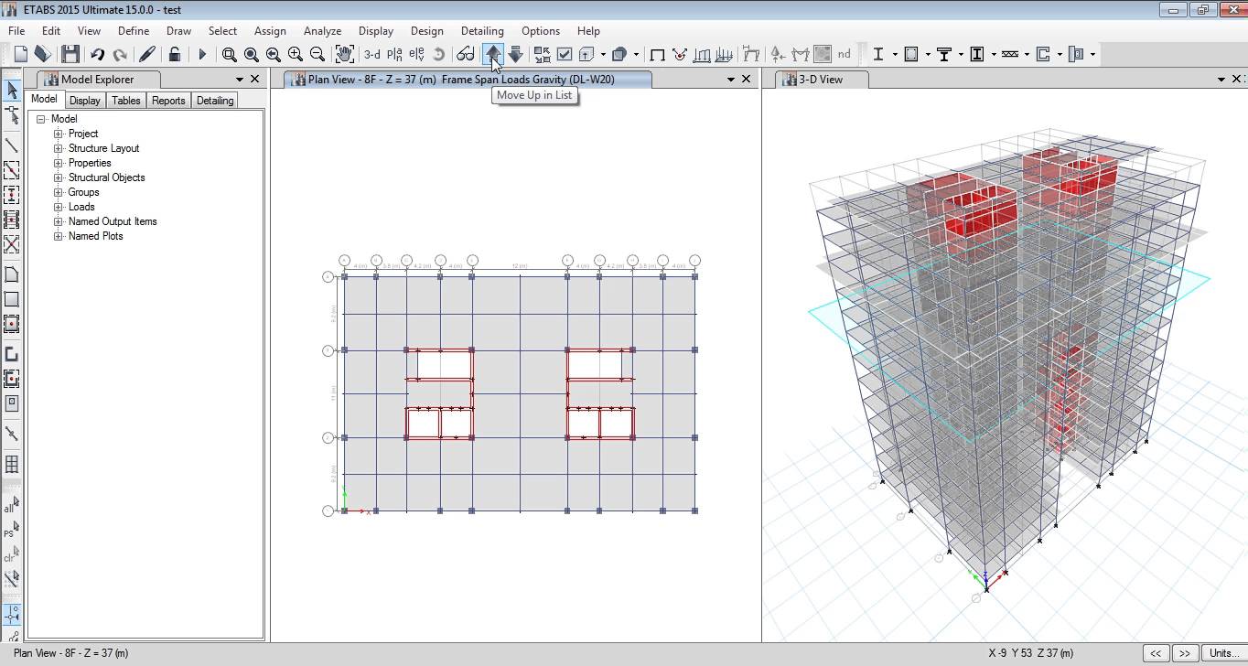Open the Detailing tab in Model Explorer

tap(215, 101)
